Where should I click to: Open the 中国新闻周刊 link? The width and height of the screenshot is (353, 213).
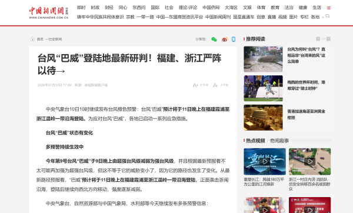(218, 17)
